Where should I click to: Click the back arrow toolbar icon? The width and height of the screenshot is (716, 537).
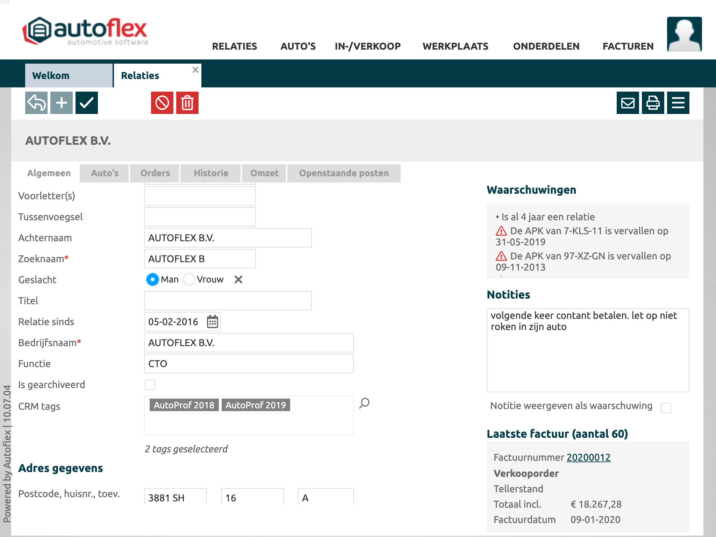pos(36,103)
